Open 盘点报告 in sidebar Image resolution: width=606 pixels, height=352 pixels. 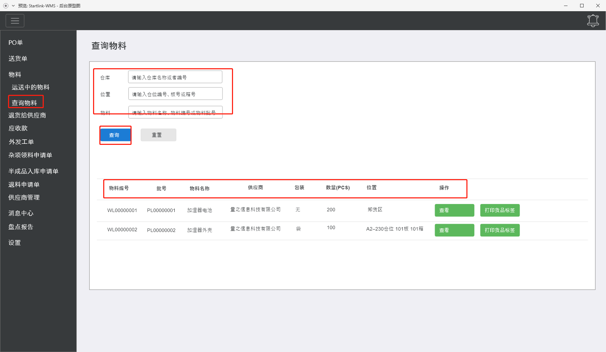coord(21,227)
